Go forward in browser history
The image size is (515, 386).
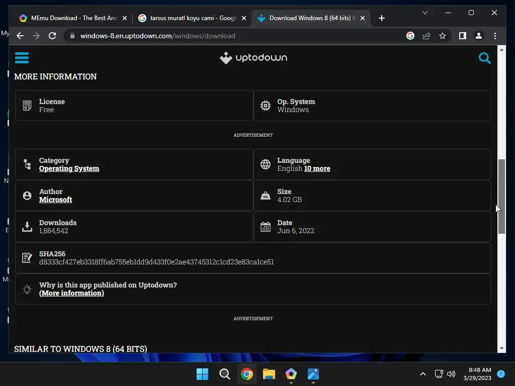point(36,36)
